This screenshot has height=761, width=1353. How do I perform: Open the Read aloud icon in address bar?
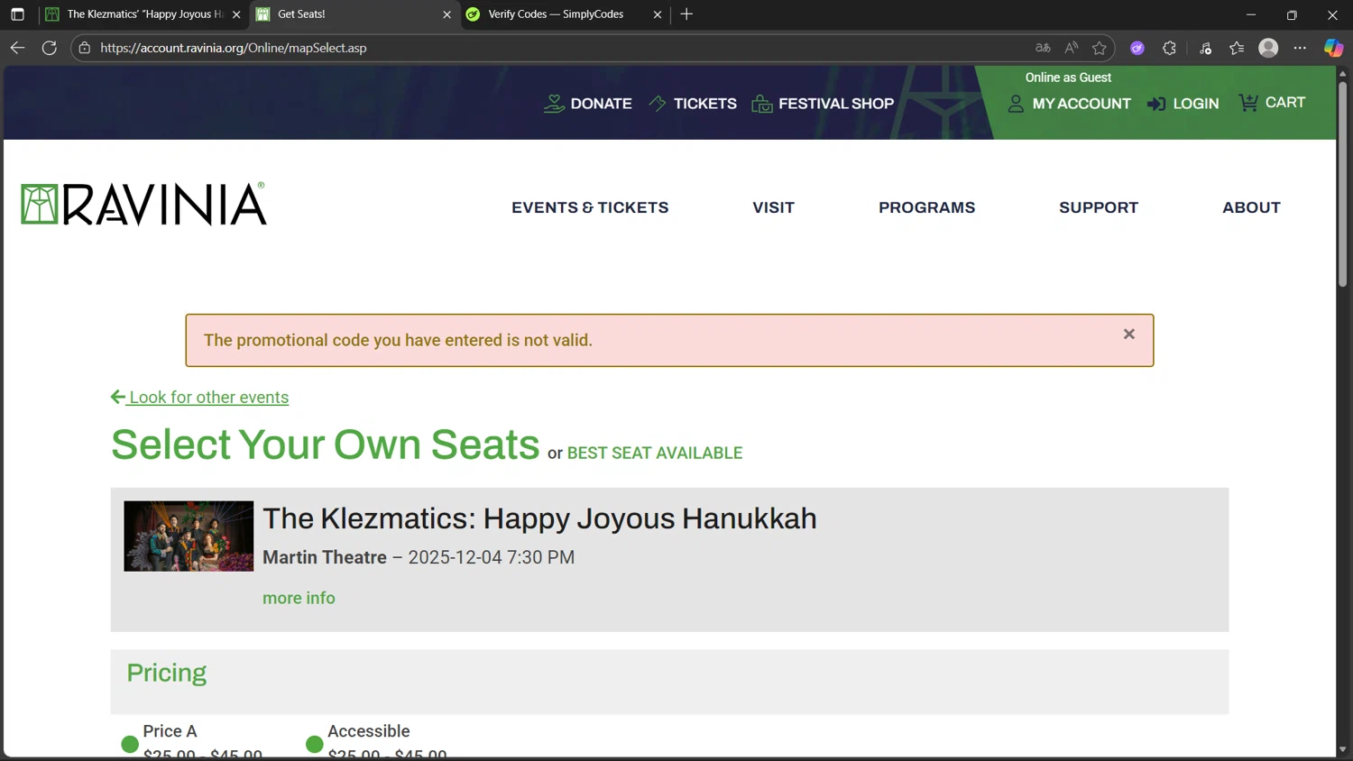(x=1072, y=48)
